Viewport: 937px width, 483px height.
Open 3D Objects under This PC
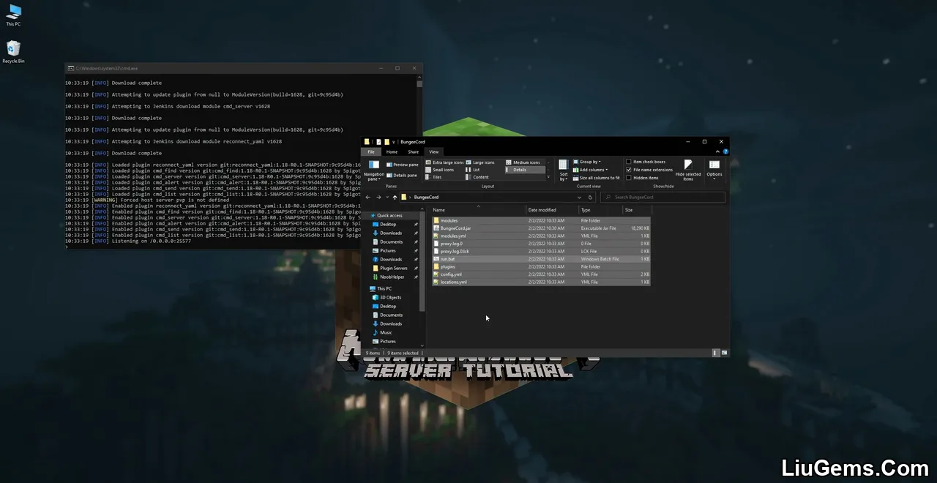pos(390,297)
